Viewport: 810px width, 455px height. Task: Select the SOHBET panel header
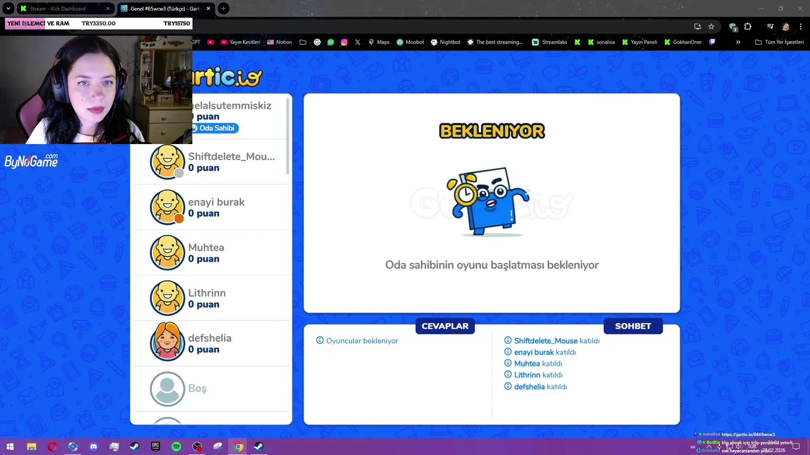[x=633, y=326]
